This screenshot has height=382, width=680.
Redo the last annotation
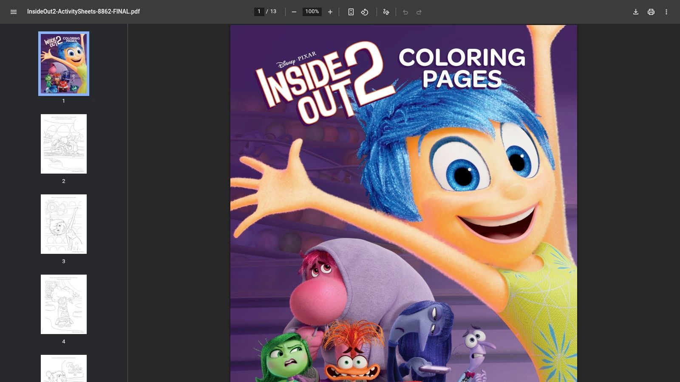pyautogui.click(x=419, y=12)
